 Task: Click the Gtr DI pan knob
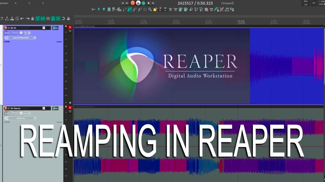tap(21, 33)
